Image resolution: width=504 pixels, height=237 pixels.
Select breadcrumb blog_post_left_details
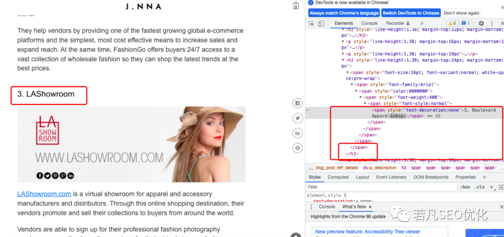(337, 168)
